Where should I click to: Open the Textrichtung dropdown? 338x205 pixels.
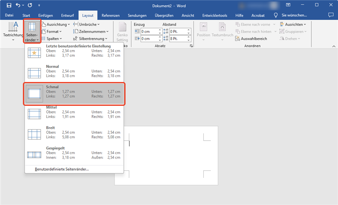[x=13, y=32]
